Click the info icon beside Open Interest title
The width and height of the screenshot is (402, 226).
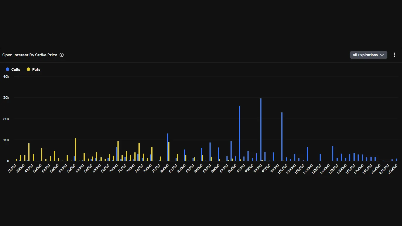62,55
